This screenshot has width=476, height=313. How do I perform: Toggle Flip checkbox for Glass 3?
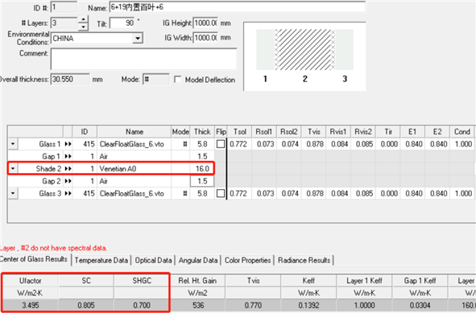coord(221,193)
